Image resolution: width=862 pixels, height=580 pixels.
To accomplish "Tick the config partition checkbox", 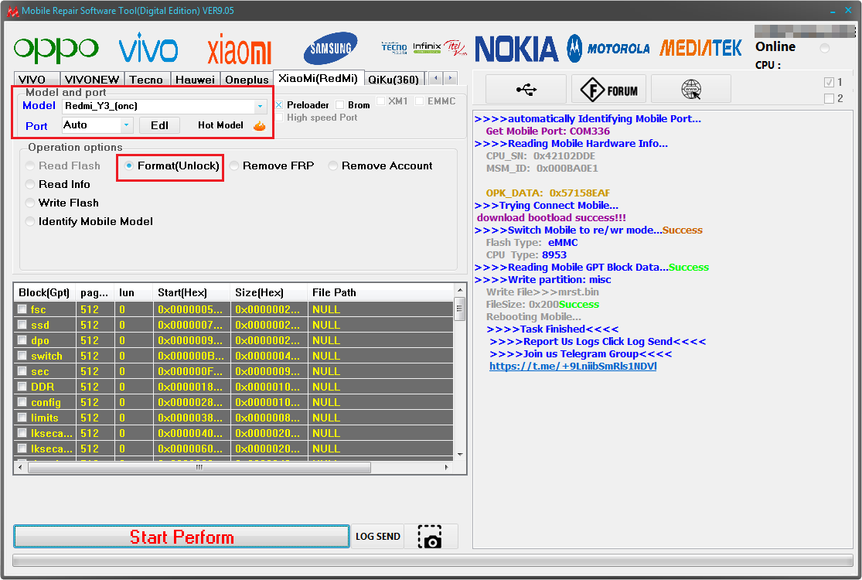I will [x=22, y=402].
